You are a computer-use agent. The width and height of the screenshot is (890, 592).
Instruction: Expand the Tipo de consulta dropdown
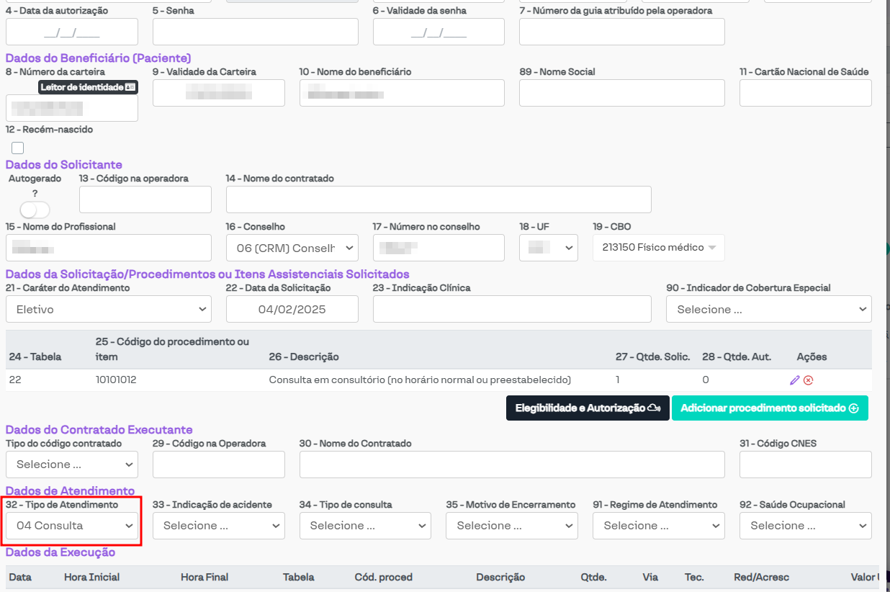pos(365,526)
